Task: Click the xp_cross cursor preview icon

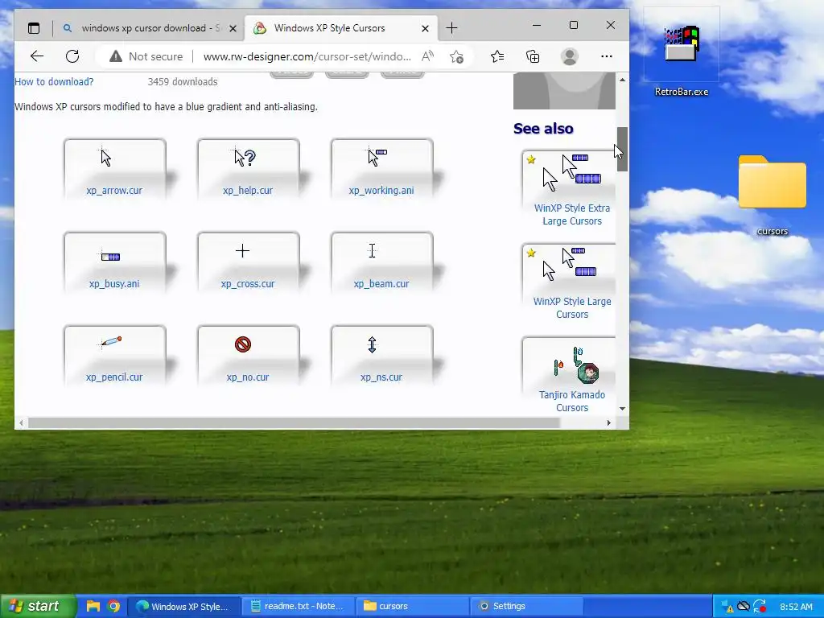Action: tap(242, 251)
